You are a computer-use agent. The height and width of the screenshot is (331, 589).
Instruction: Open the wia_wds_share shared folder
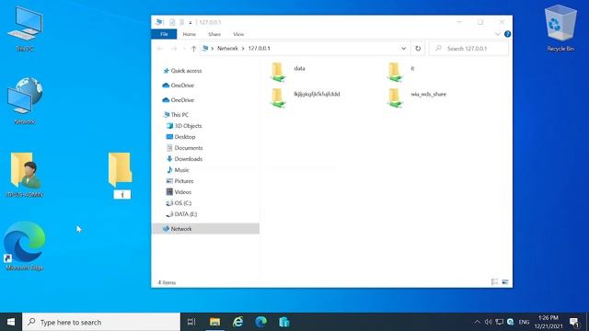[416, 97]
